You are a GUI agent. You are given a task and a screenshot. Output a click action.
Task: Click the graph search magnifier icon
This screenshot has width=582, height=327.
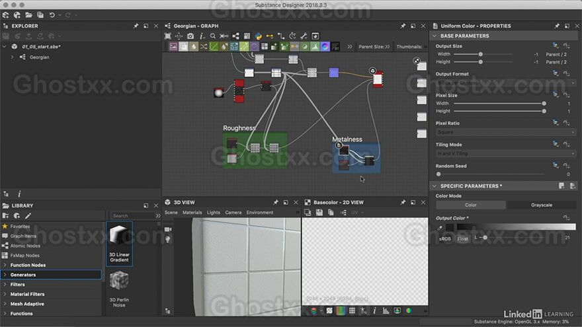213,36
